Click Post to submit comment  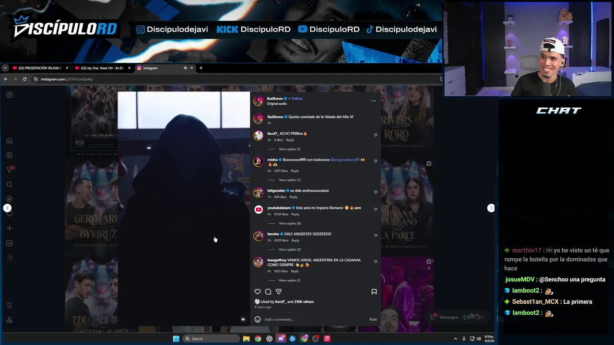tap(373, 320)
